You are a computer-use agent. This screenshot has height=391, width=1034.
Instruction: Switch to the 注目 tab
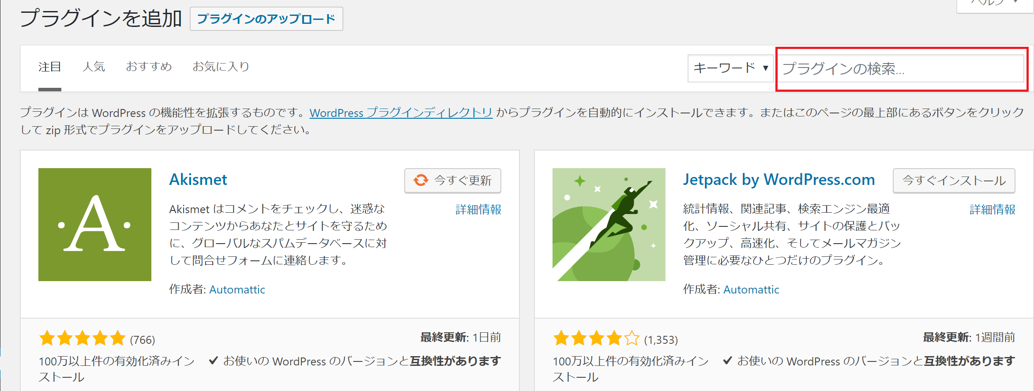click(x=50, y=67)
